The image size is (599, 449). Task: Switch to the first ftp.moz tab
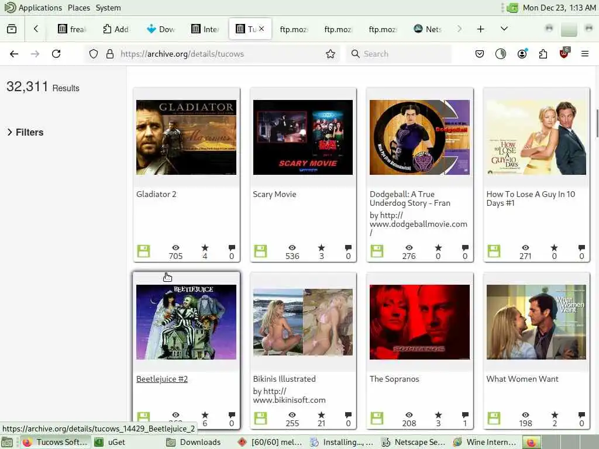[294, 29]
